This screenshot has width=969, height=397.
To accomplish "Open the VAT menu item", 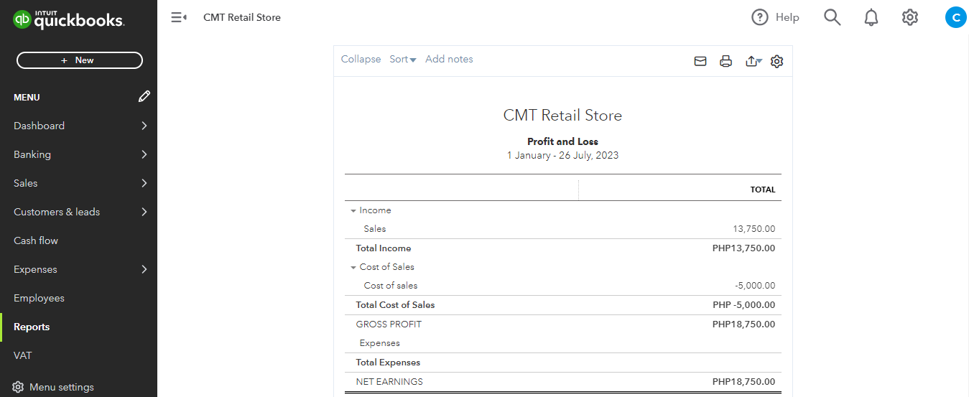I will point(23,355).
